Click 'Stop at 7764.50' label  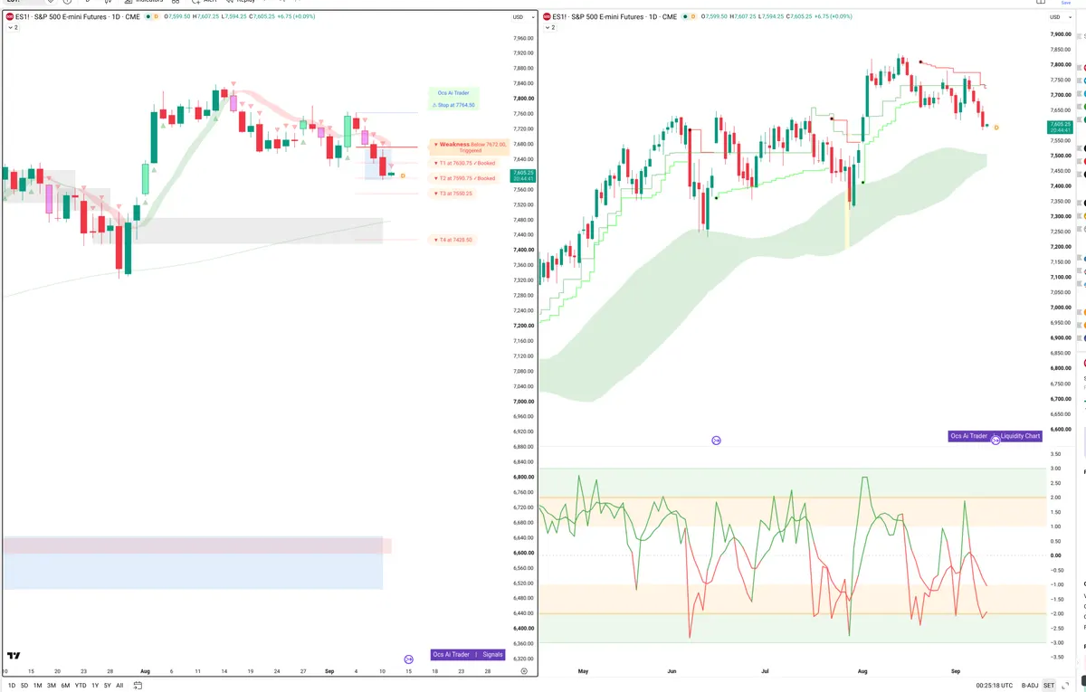(453, 105)
